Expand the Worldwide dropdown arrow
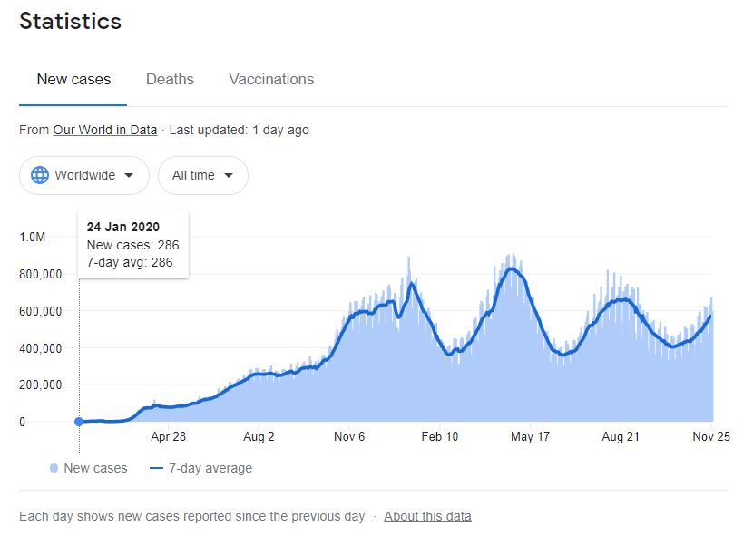The height and width of the screenshot is (536, 753). pyautogui.click(x=129, y=176)
